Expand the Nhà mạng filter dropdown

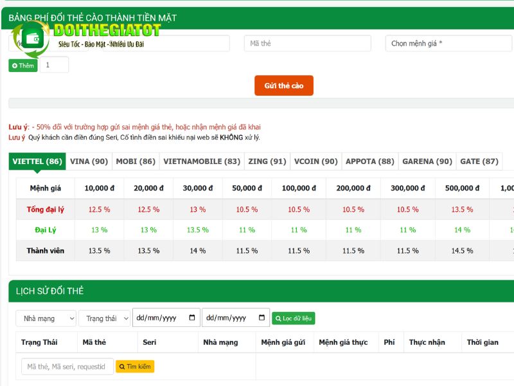click(x=46, y=318)
